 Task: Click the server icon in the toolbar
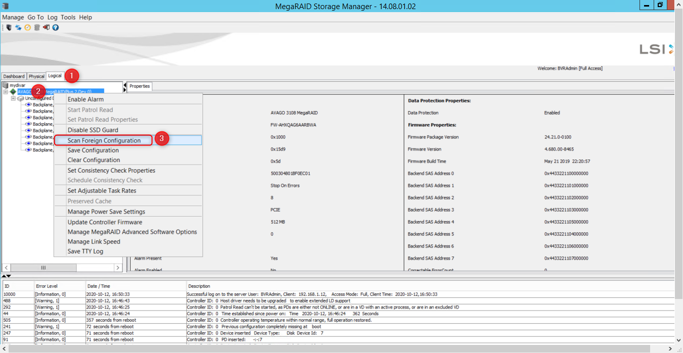(9, 27)
